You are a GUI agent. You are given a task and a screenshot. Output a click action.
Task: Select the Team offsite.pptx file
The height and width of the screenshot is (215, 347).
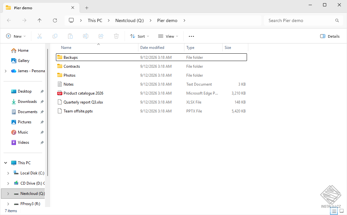pos(151,111)
